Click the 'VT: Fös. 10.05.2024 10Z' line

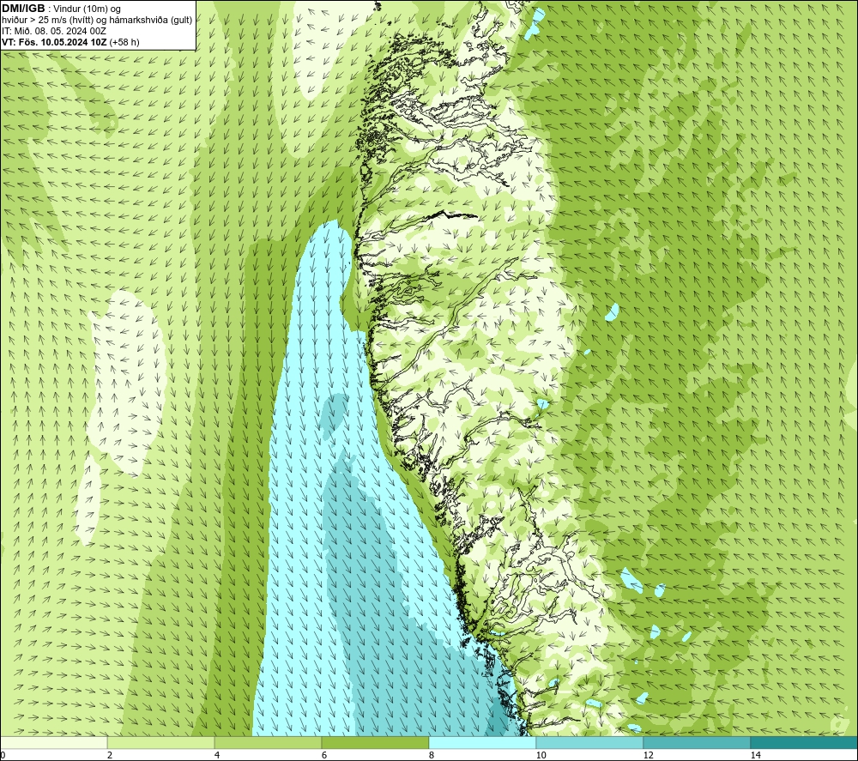click(55, 42)
